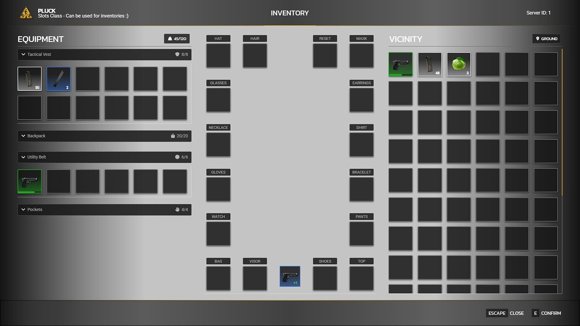Select the magazine with 48 in Vicinity
This screenshot has width=580, height=326.
click(430, 64)
